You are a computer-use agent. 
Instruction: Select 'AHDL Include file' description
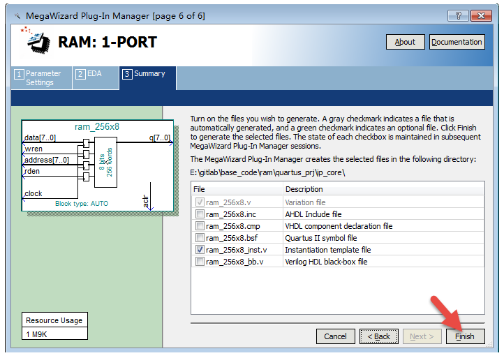(x=313, y=214)
